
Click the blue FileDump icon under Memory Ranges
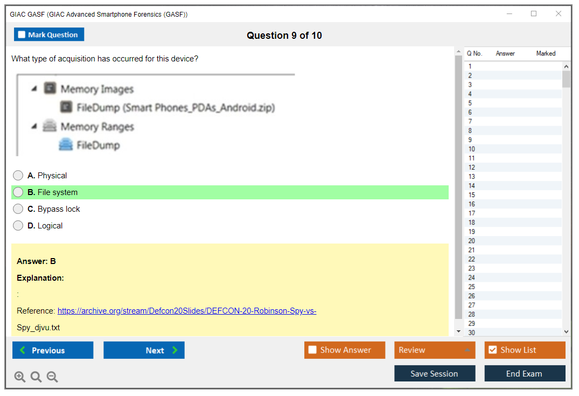(x=66, y=145)
